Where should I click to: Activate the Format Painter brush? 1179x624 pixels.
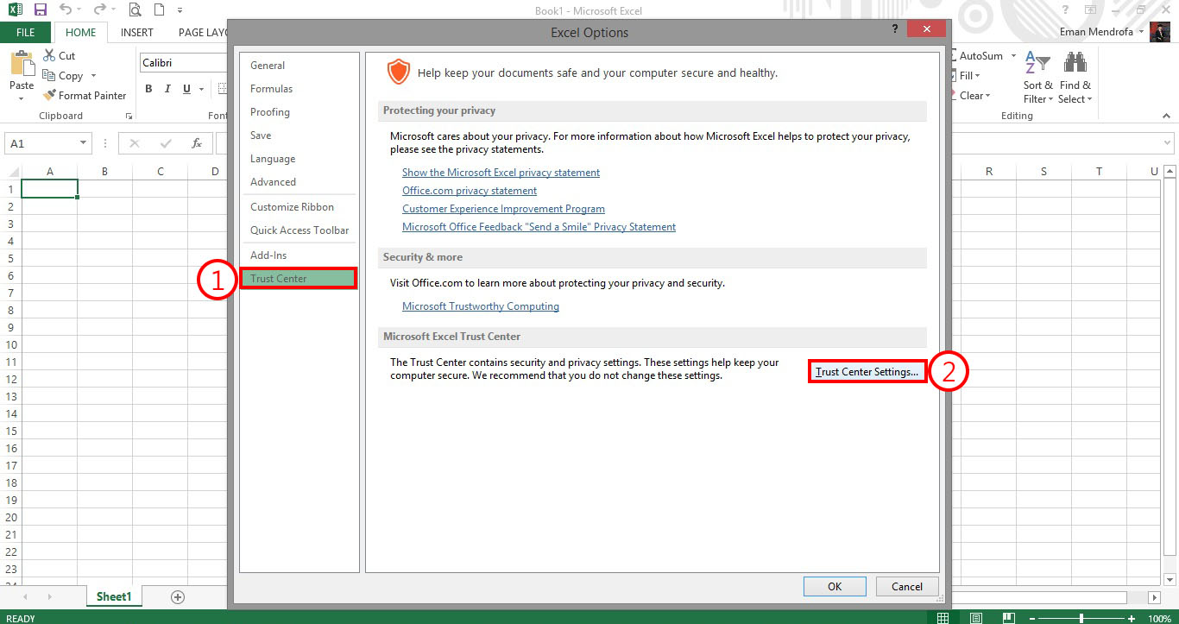49,96
